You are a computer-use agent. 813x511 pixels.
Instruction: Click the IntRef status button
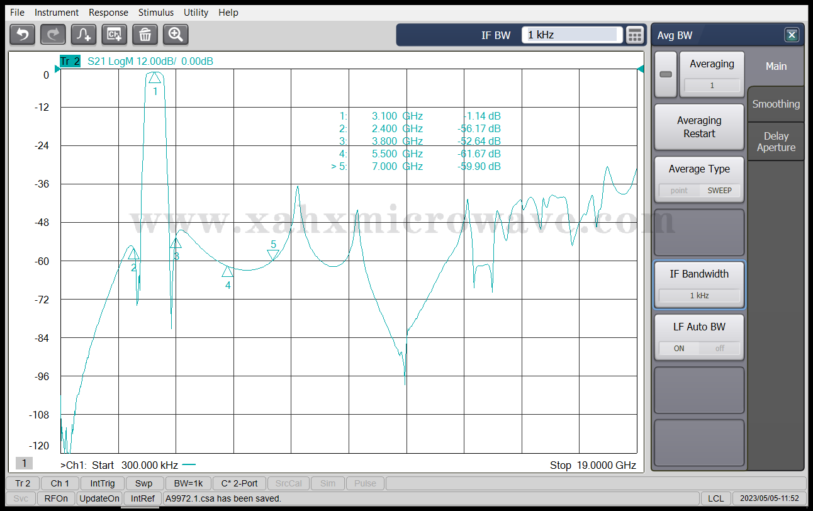click(x=142, y=498)
